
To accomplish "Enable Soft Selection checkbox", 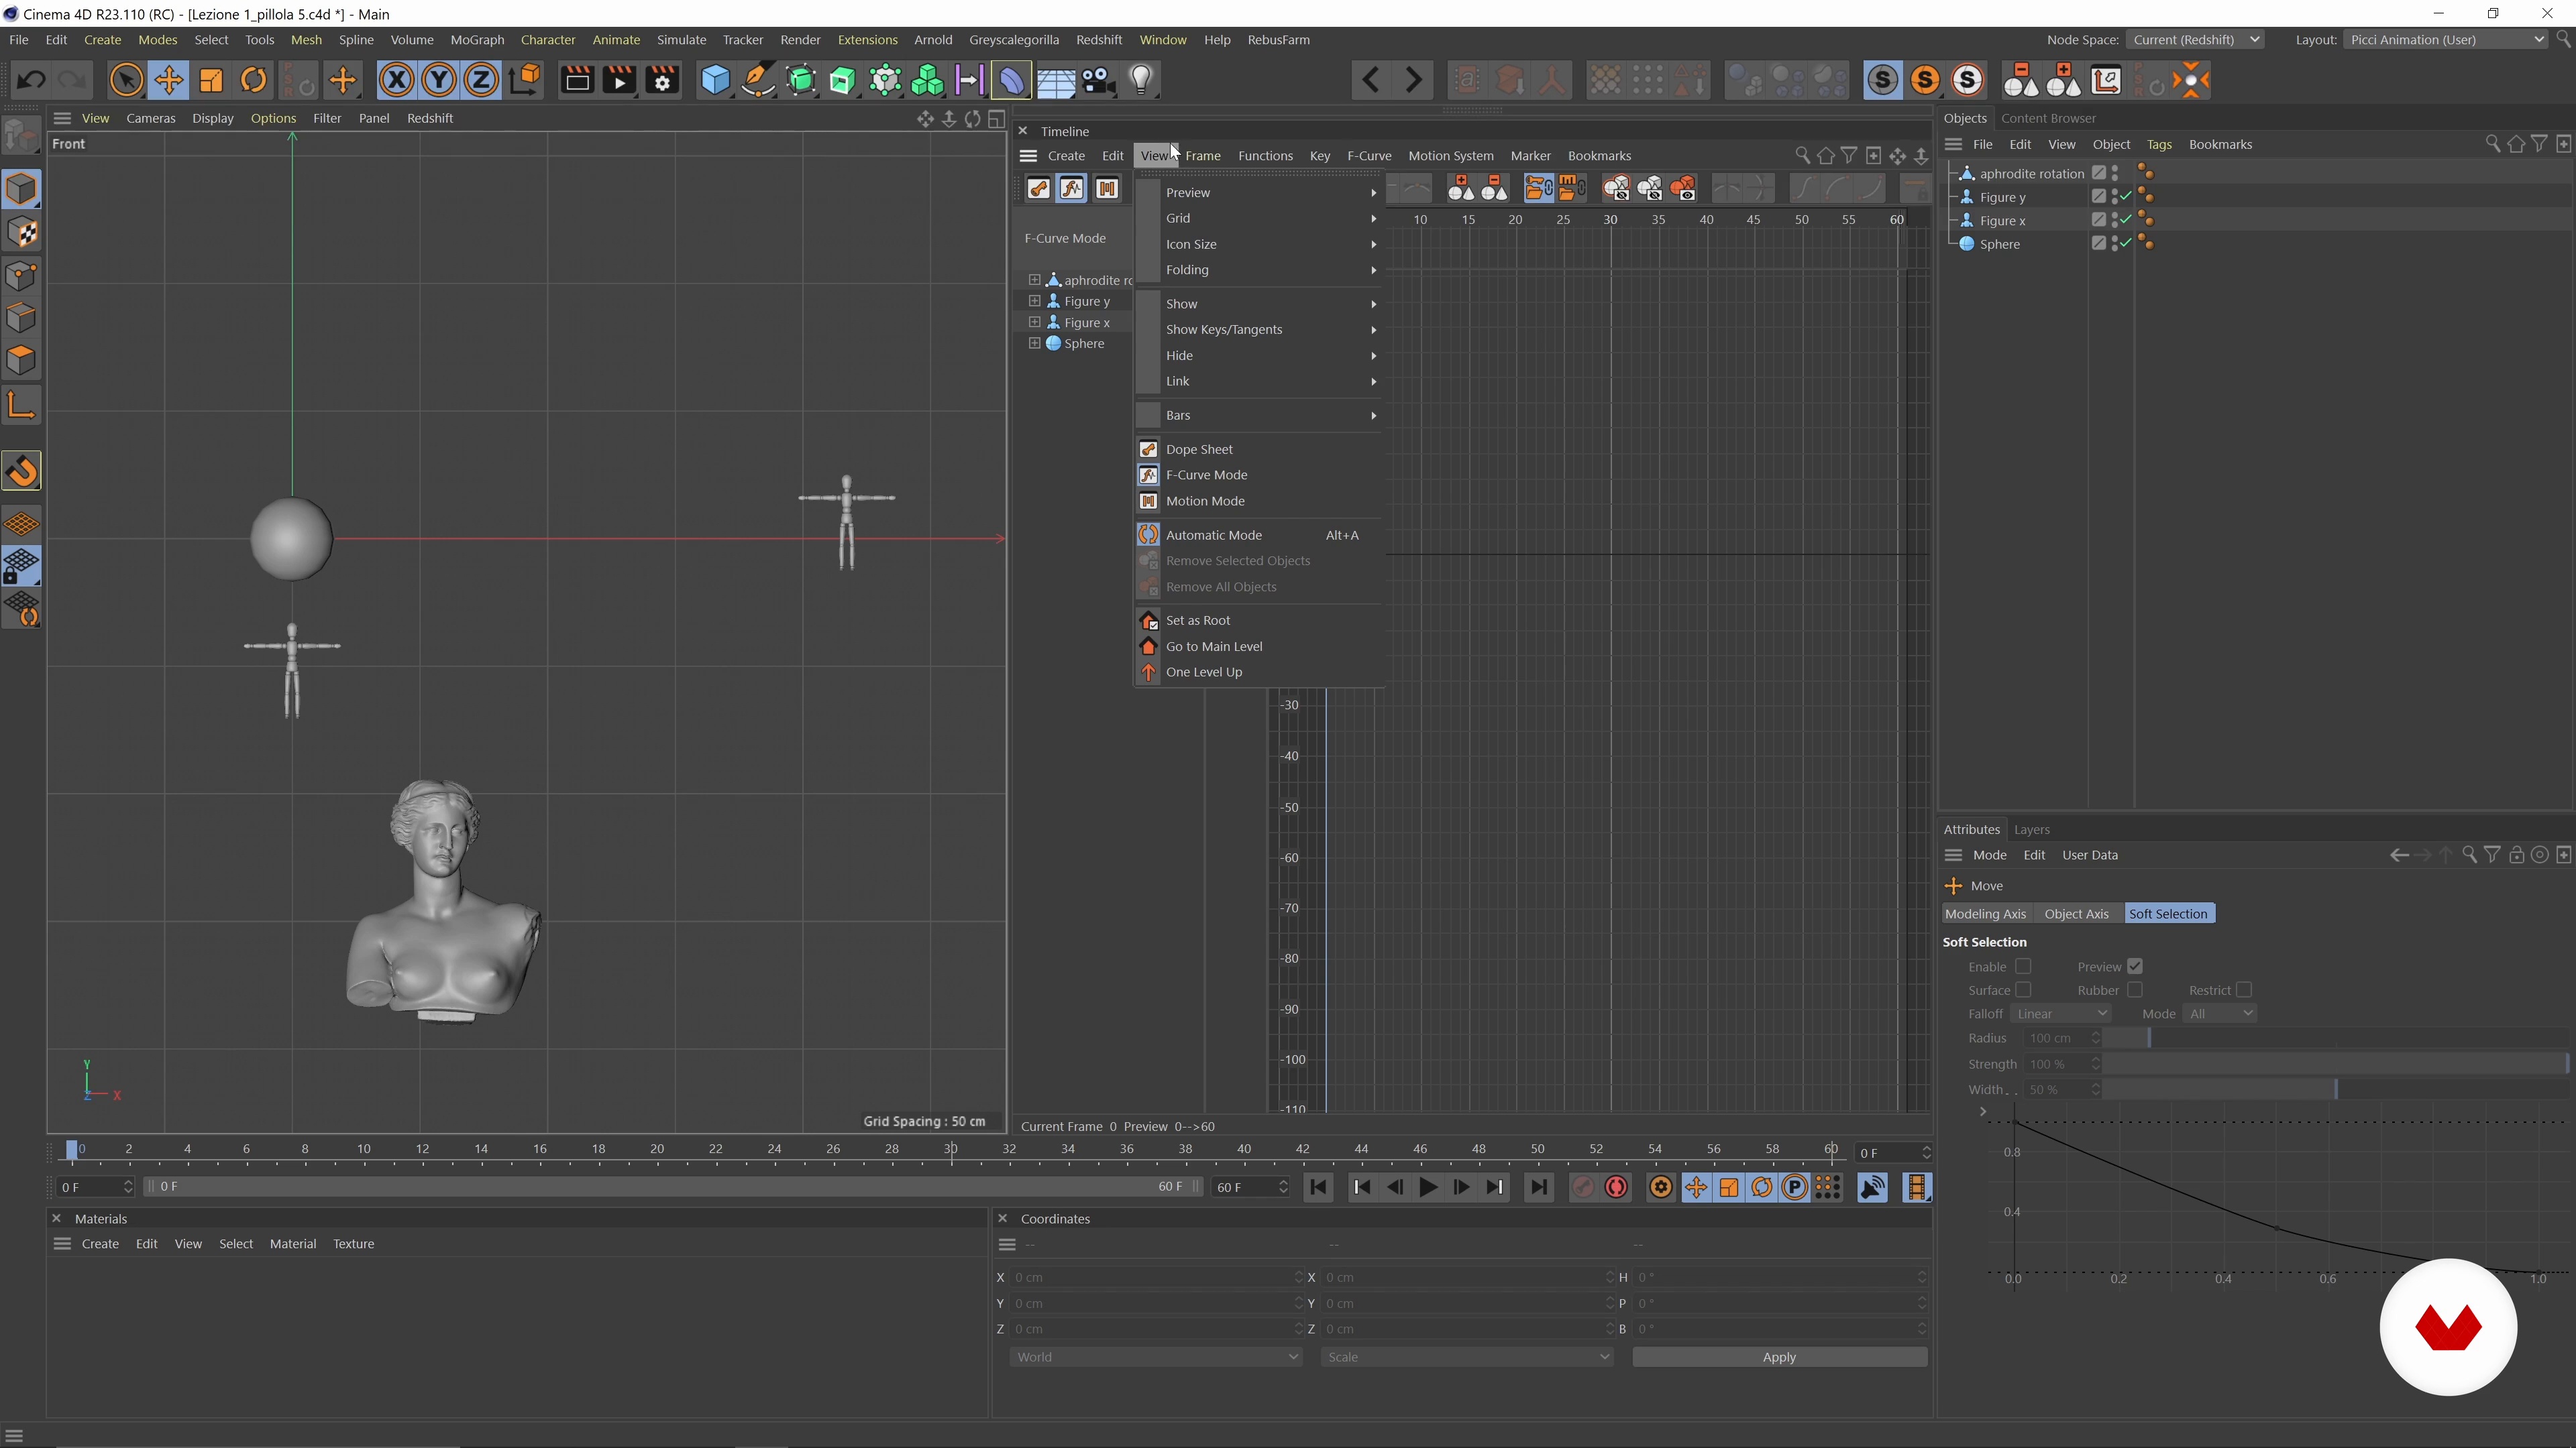I will click(x=2023, y=966).
